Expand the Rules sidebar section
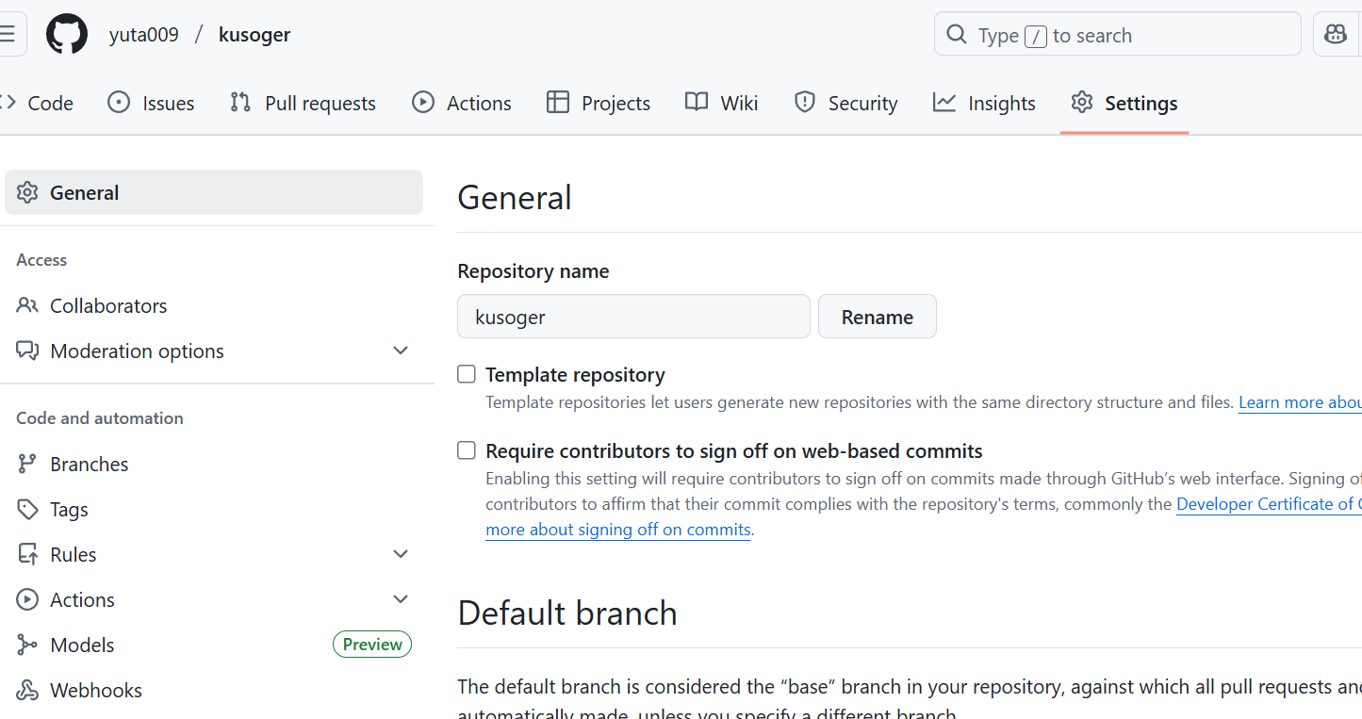Viewport: 1362px width, 719px height. pyautogui.click(x=401, y=554)
